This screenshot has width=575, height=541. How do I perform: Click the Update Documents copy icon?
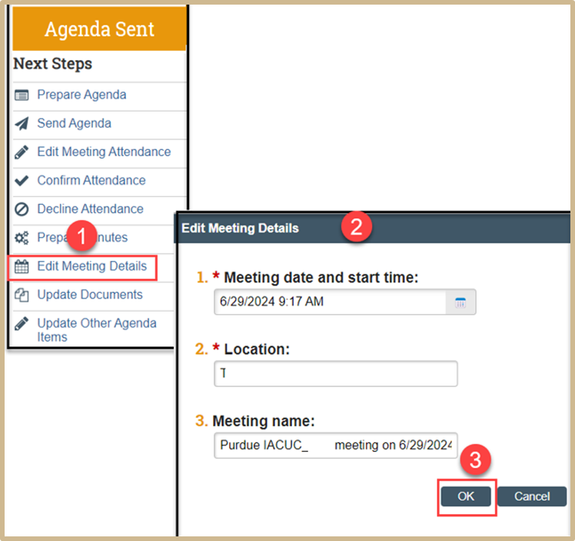tap(22, 295)
